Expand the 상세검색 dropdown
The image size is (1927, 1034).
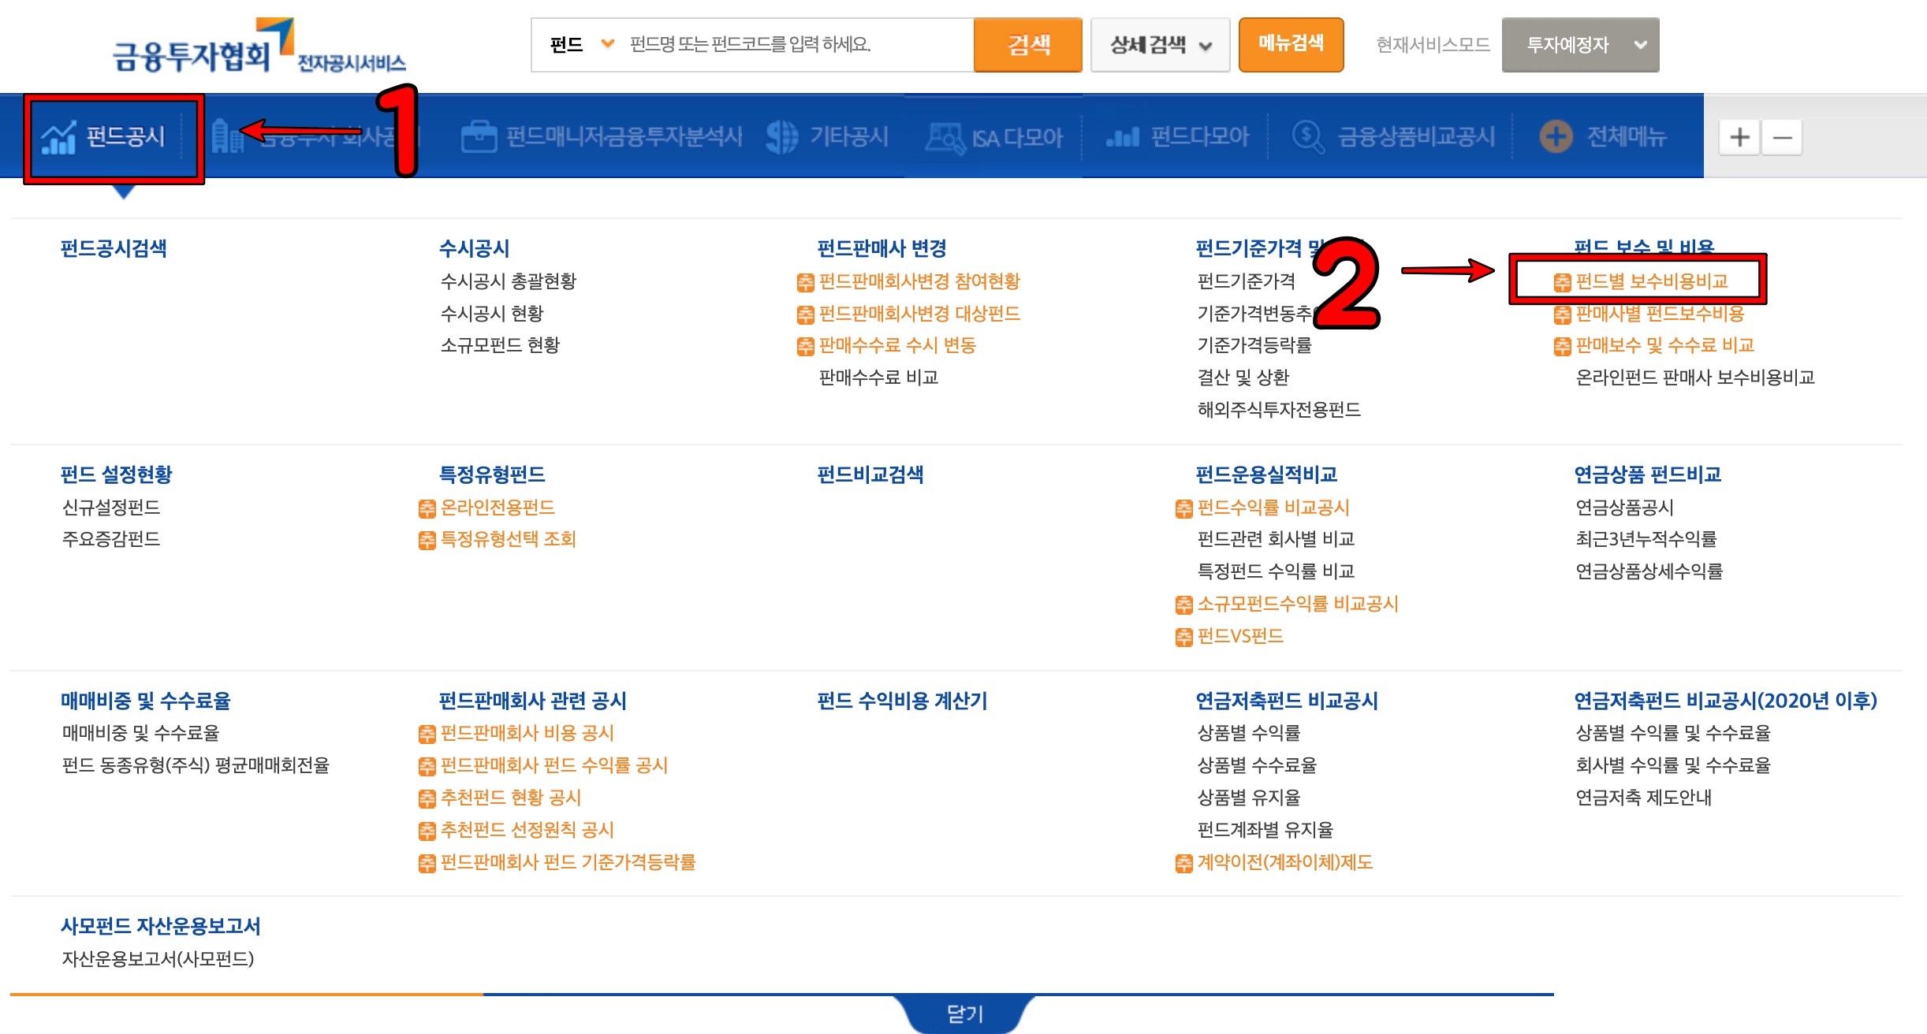(x=1160, y=45)
